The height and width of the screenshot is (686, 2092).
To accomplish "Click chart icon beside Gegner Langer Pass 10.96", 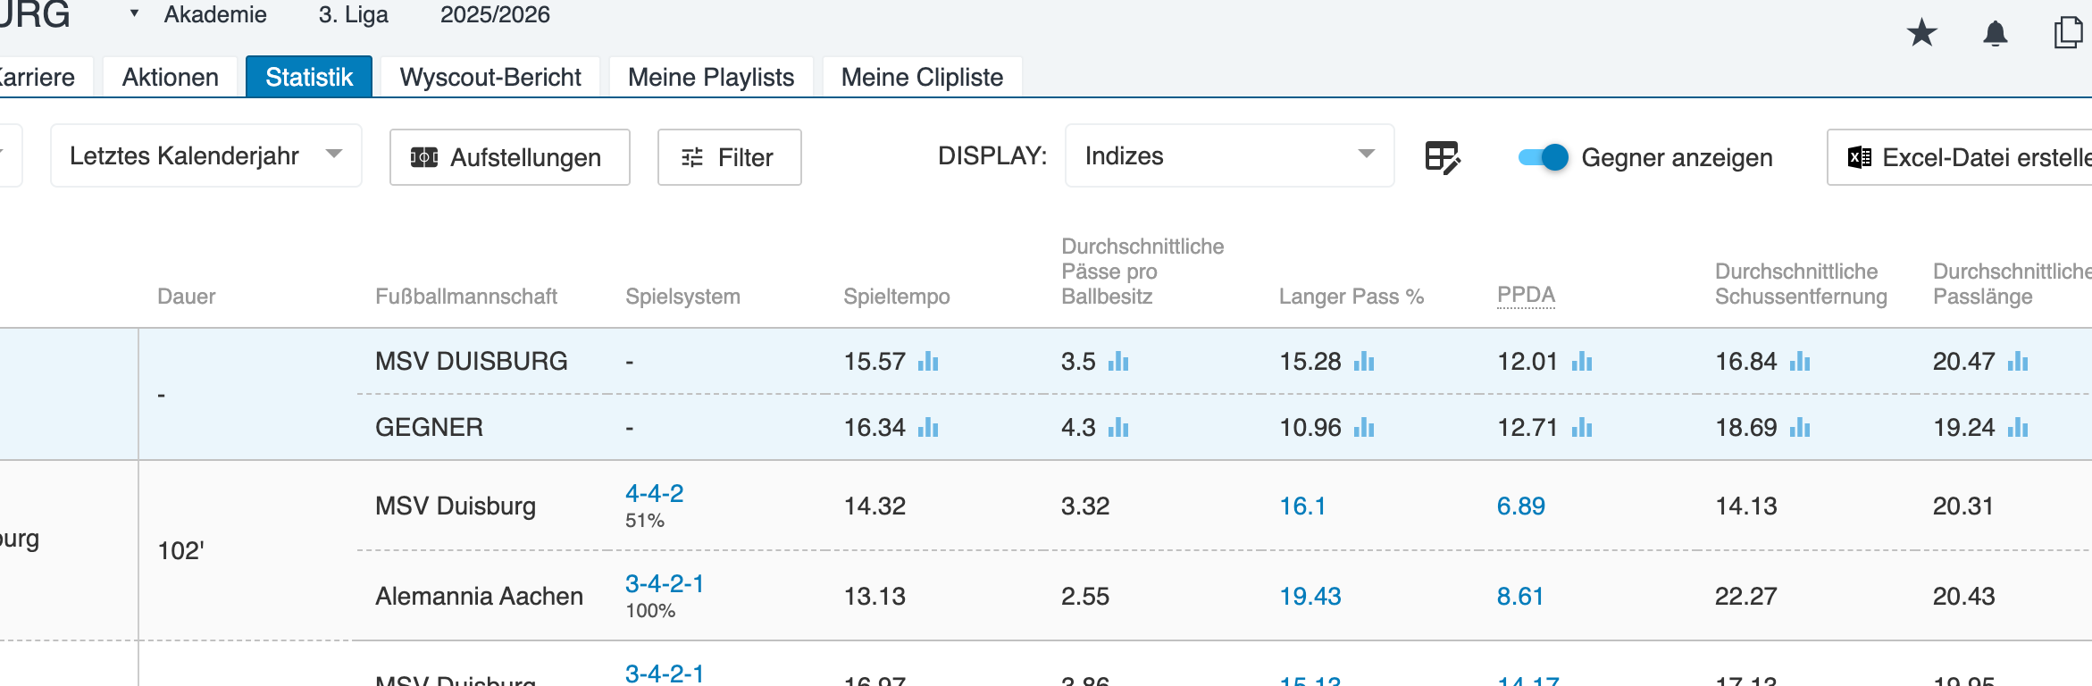I will 1364,428.
